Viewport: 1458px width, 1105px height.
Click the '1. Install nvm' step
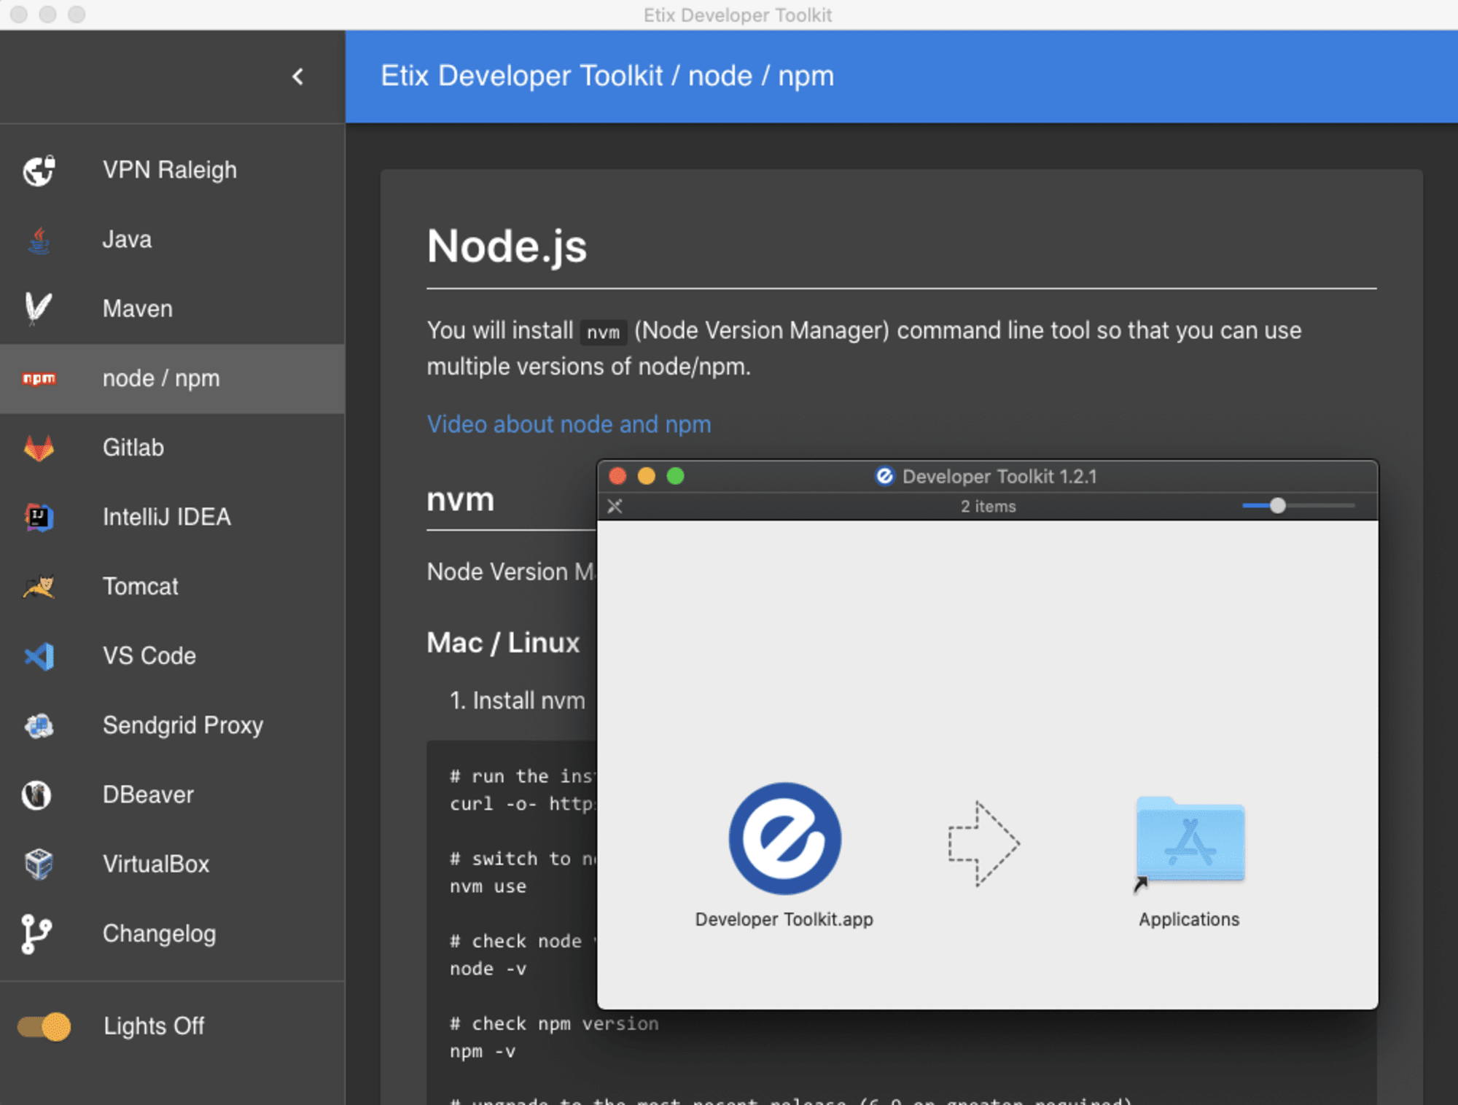click(518, 700)
